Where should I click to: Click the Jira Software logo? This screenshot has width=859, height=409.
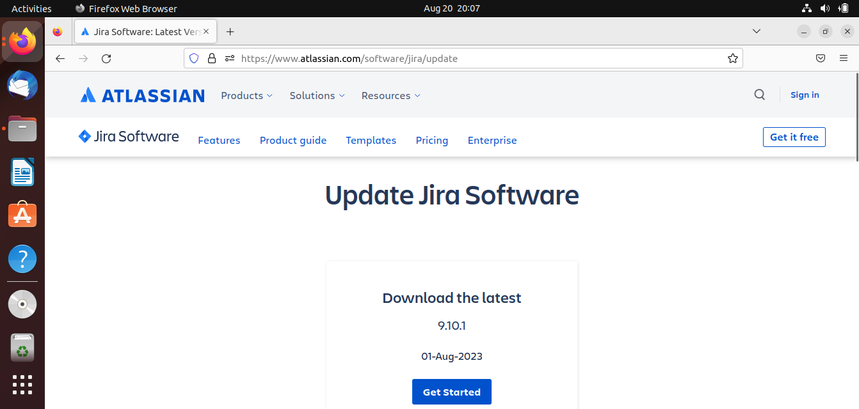click(x=127, y=136)
